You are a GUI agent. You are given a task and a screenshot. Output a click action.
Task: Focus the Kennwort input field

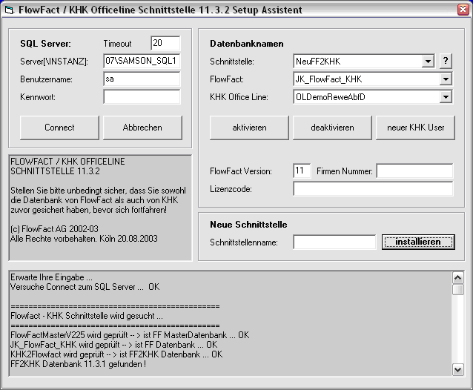pos(142,97)
